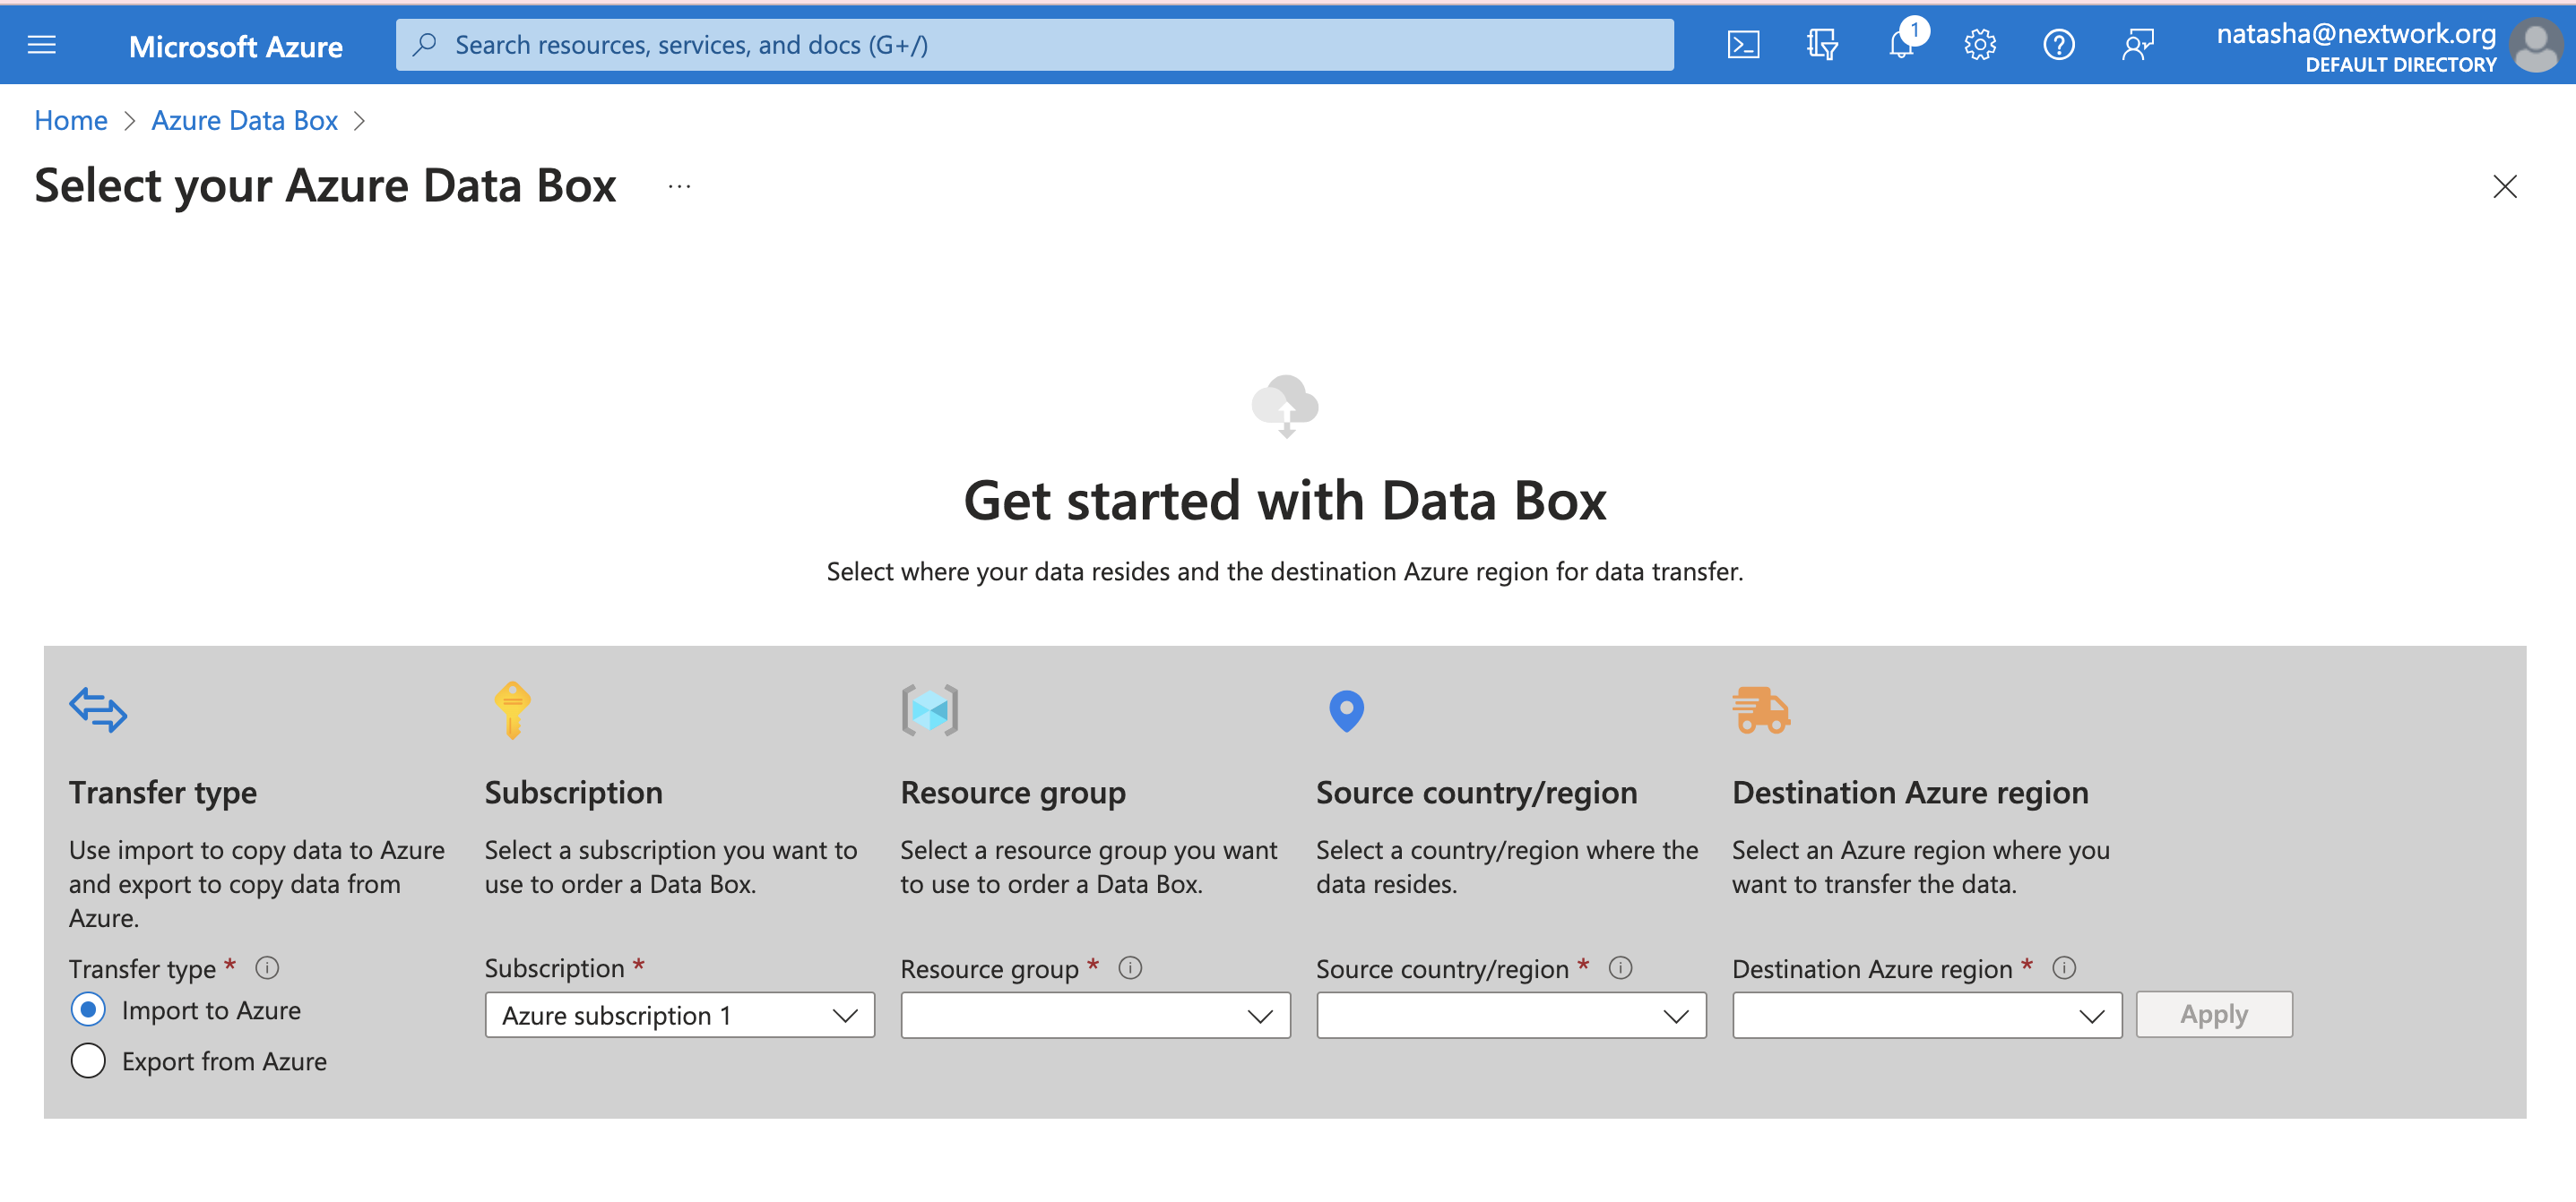This screenshot has height=1202, width=2576.
Task: Click the Transfer type info icon
Action: [267, 967]
